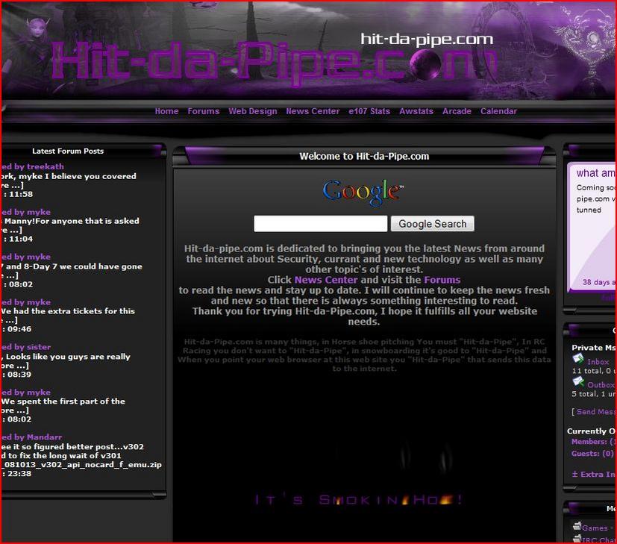Click the Inbox envelope icon
The image size is (617, 544).
pos(577,360)
